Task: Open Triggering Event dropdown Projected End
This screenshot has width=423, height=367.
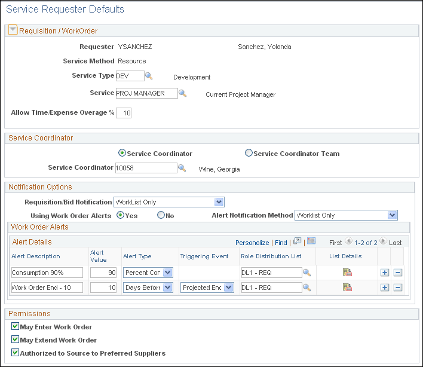Action: click(207, 288)
